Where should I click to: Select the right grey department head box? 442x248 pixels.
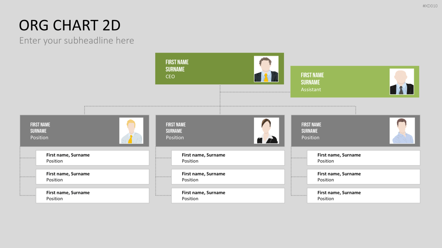(356, 131)
